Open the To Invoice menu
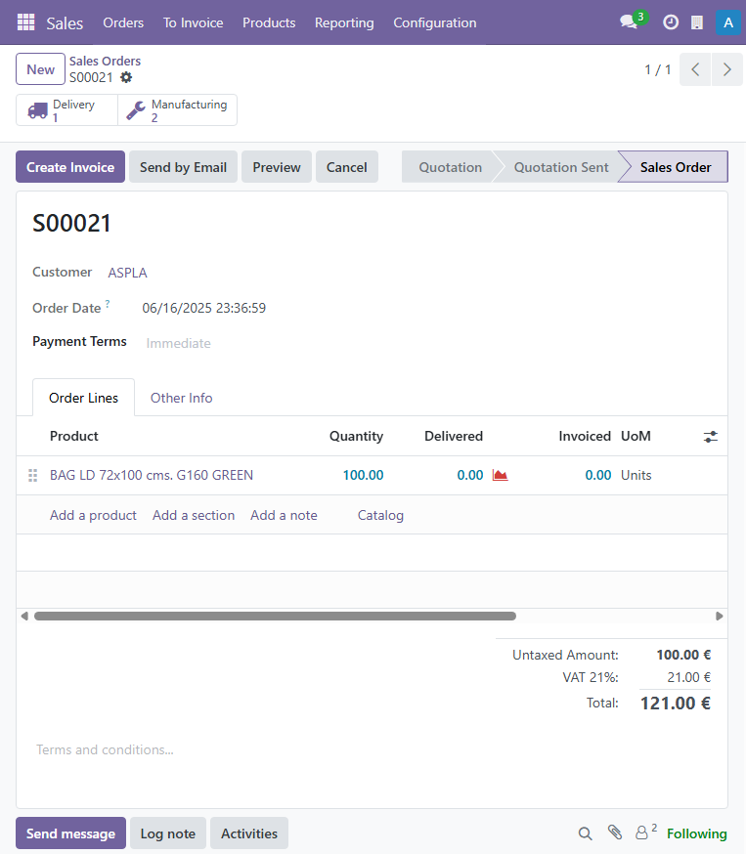746x854 pixels. coord(193,22)
